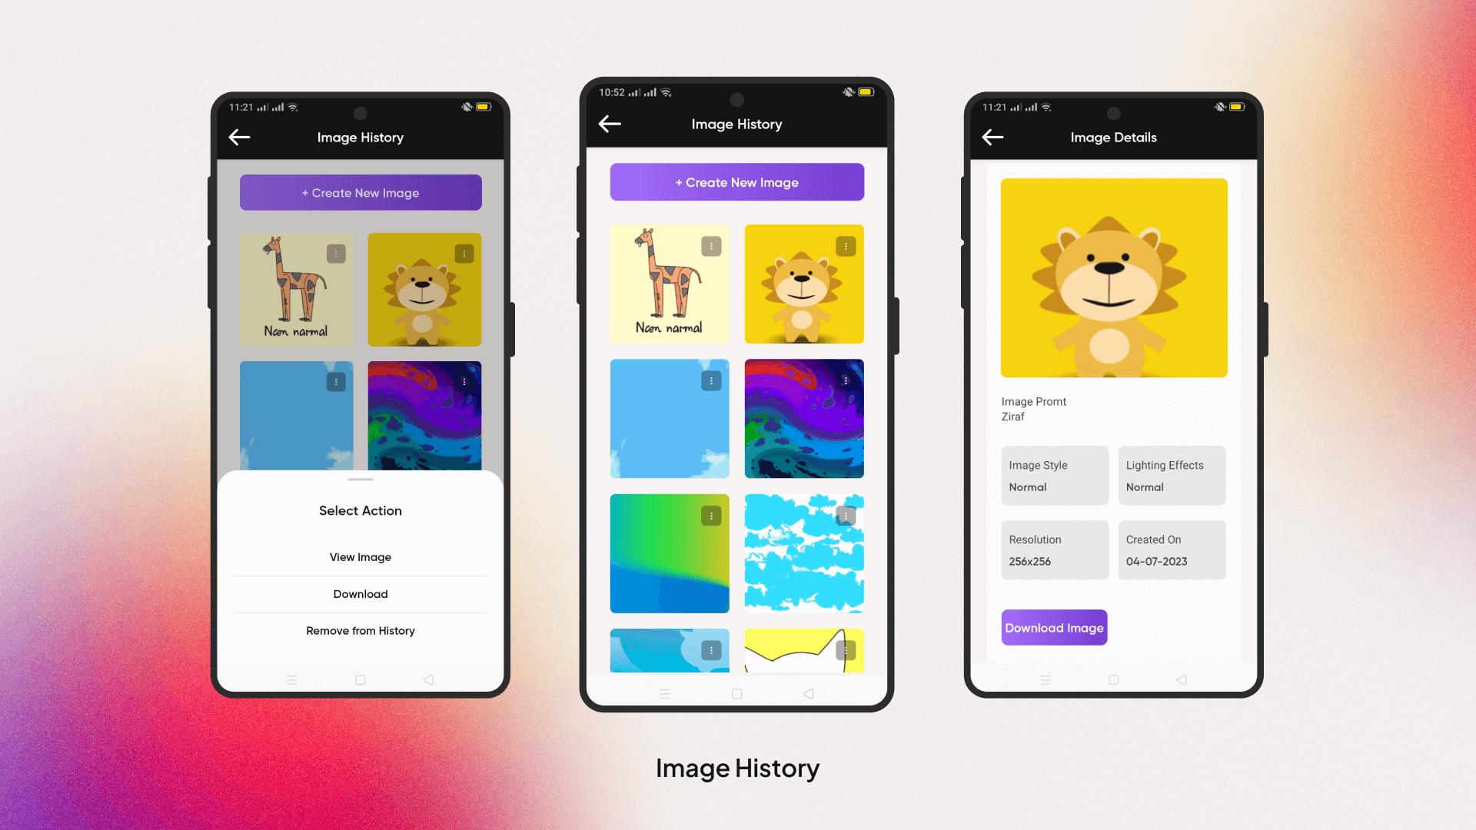Expand the Select Action bottom sheet

click(360, 480)
